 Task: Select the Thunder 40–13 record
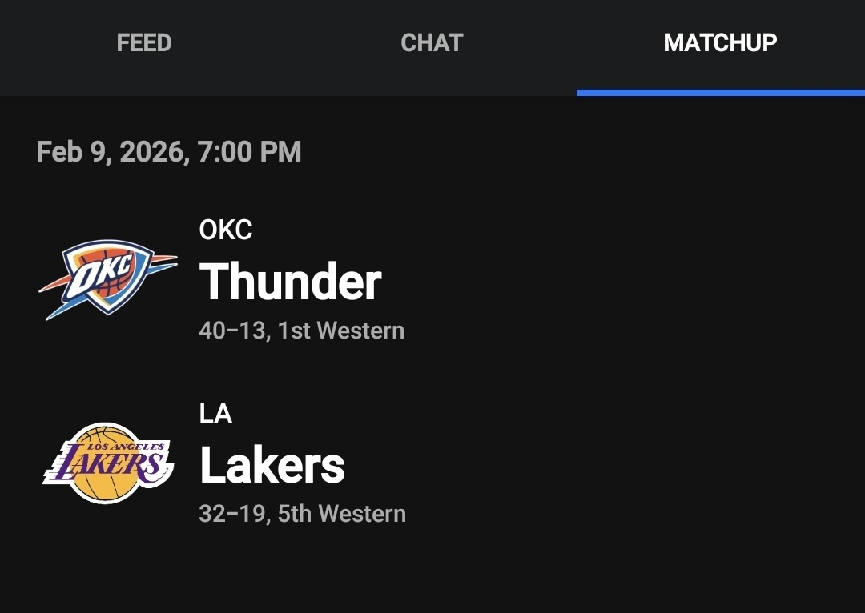coord(232,331)
